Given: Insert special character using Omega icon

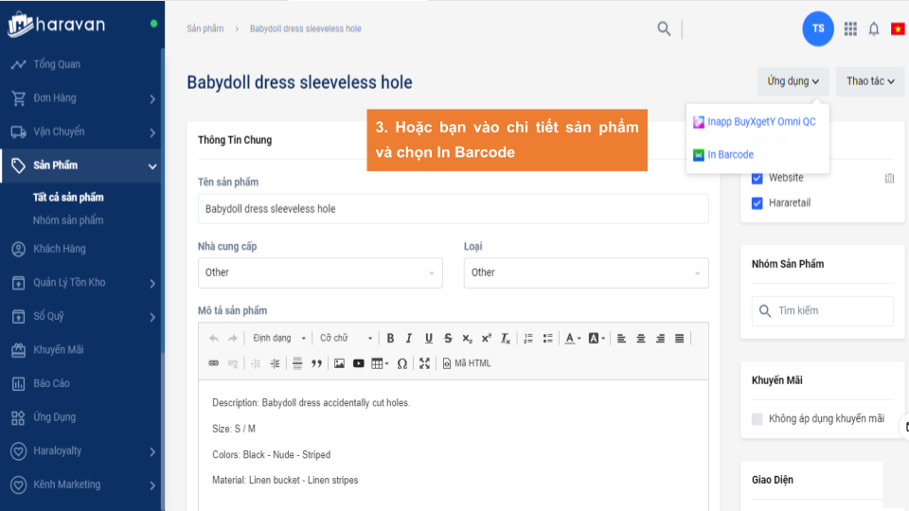Looking at the screenshot, I should coord(401,363).
